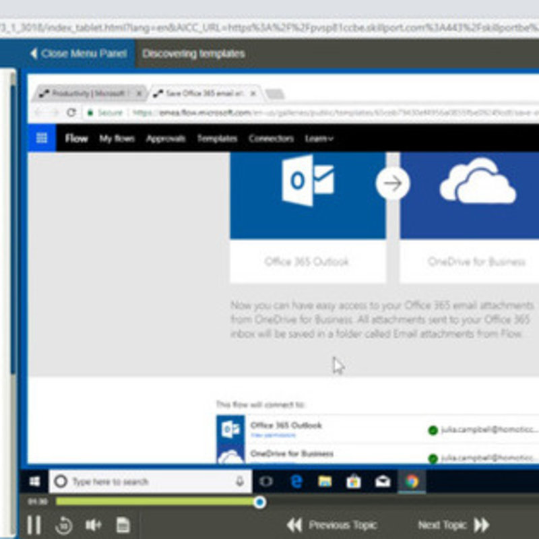
Task: Click the browser forward arrow
Action: [x=55, y=113]
